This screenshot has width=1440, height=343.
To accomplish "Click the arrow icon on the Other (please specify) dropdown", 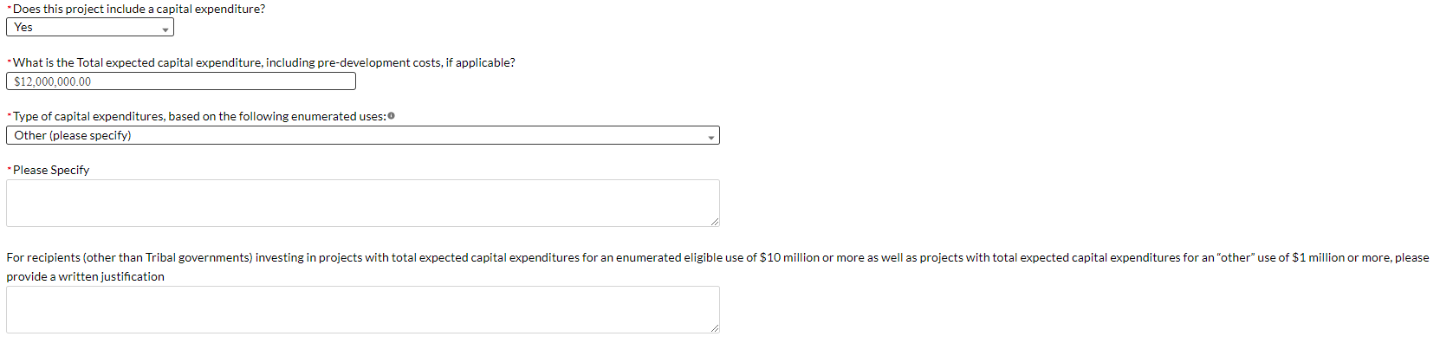I will point(711,138).
